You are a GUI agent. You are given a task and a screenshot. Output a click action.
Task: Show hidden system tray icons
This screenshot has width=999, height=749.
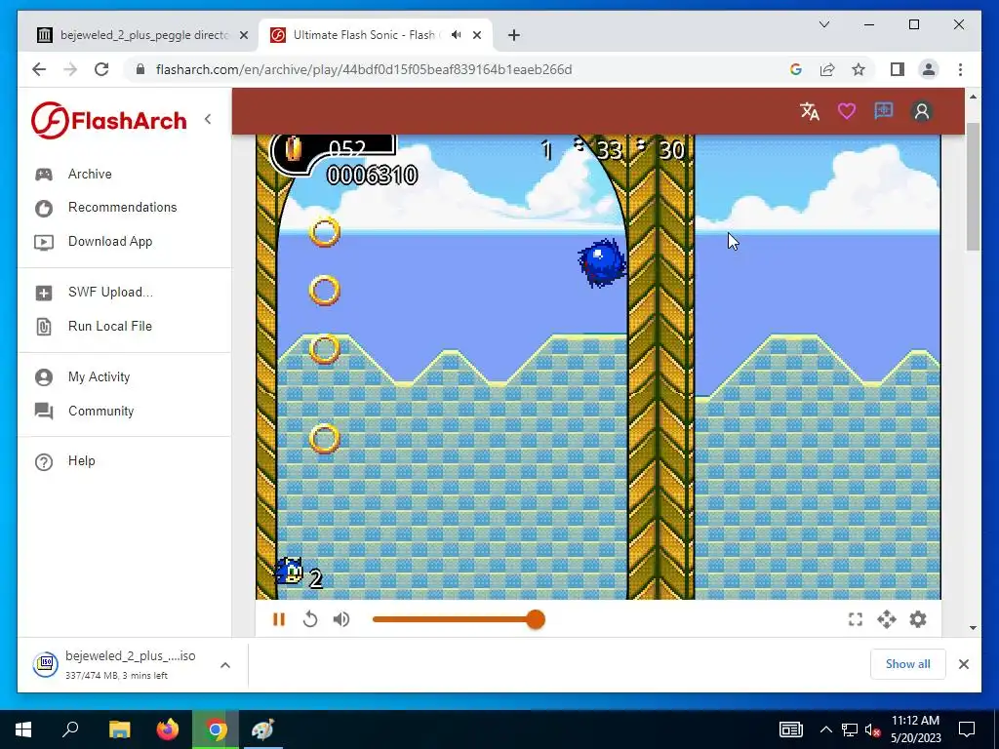coord(825,729)
